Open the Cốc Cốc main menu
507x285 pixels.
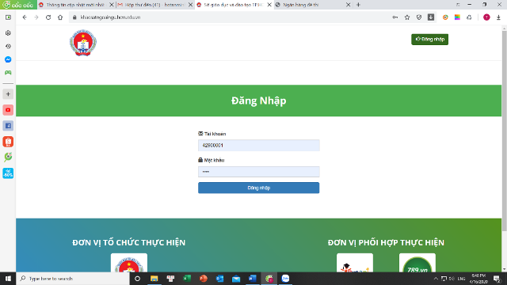pos(18,5)
